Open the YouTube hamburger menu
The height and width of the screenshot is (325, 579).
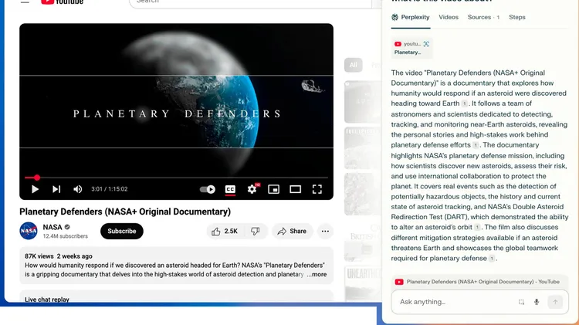point(25,2)
